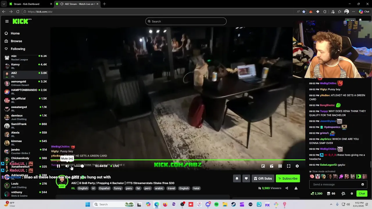Screen dimensions: 372x209
Task: Enter fullscreen video mode
Action: coord(289,166)
